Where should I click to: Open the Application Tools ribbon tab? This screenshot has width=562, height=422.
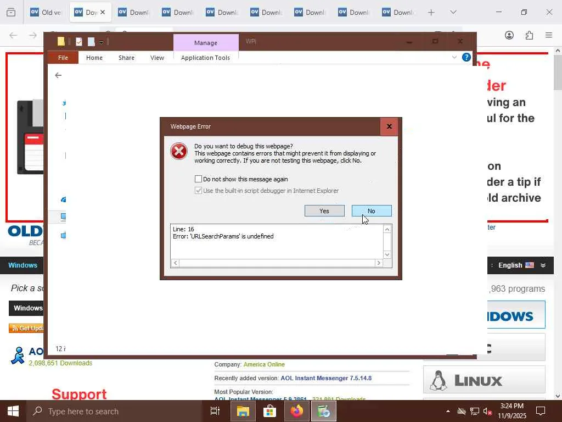point(205,58)
